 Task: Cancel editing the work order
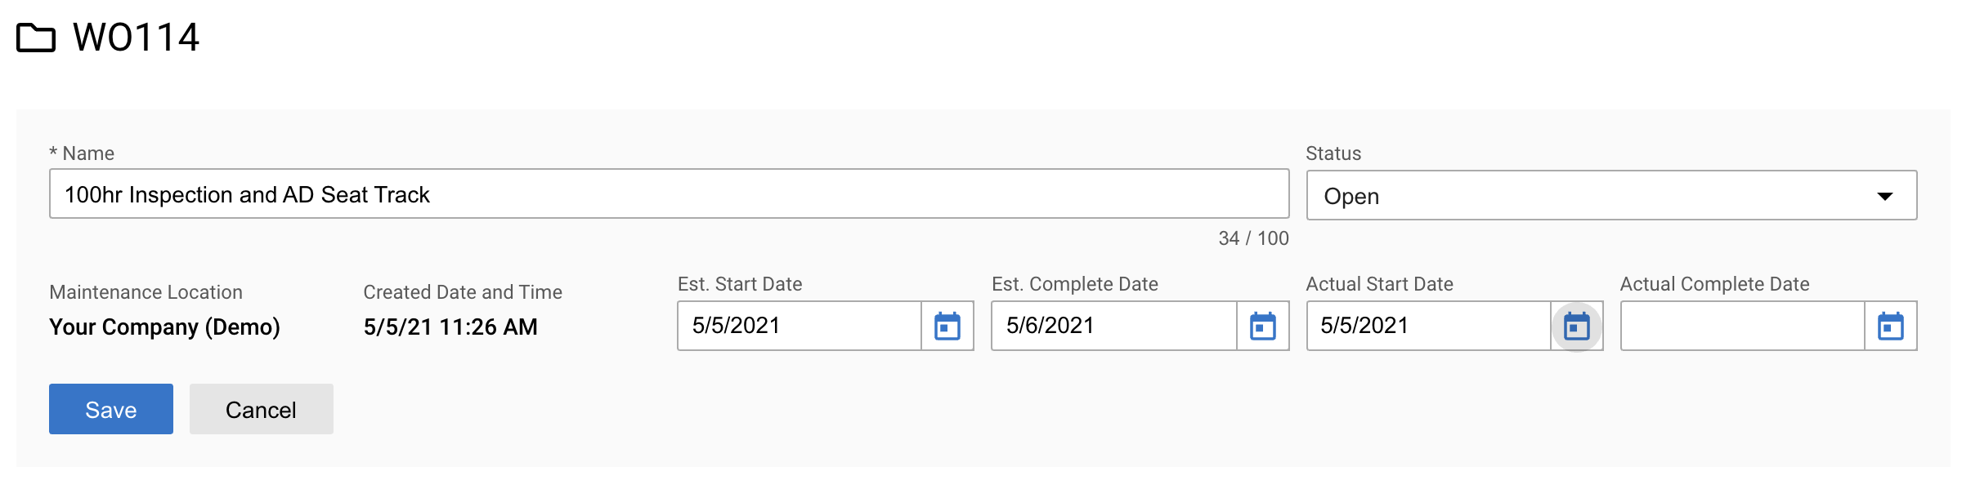(x=262, y=409)
